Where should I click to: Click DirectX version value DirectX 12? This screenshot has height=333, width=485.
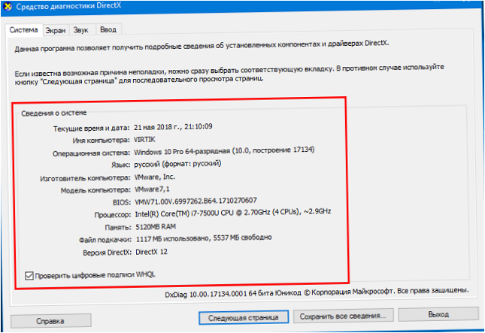pyautogui.click(x=152, y=252)
